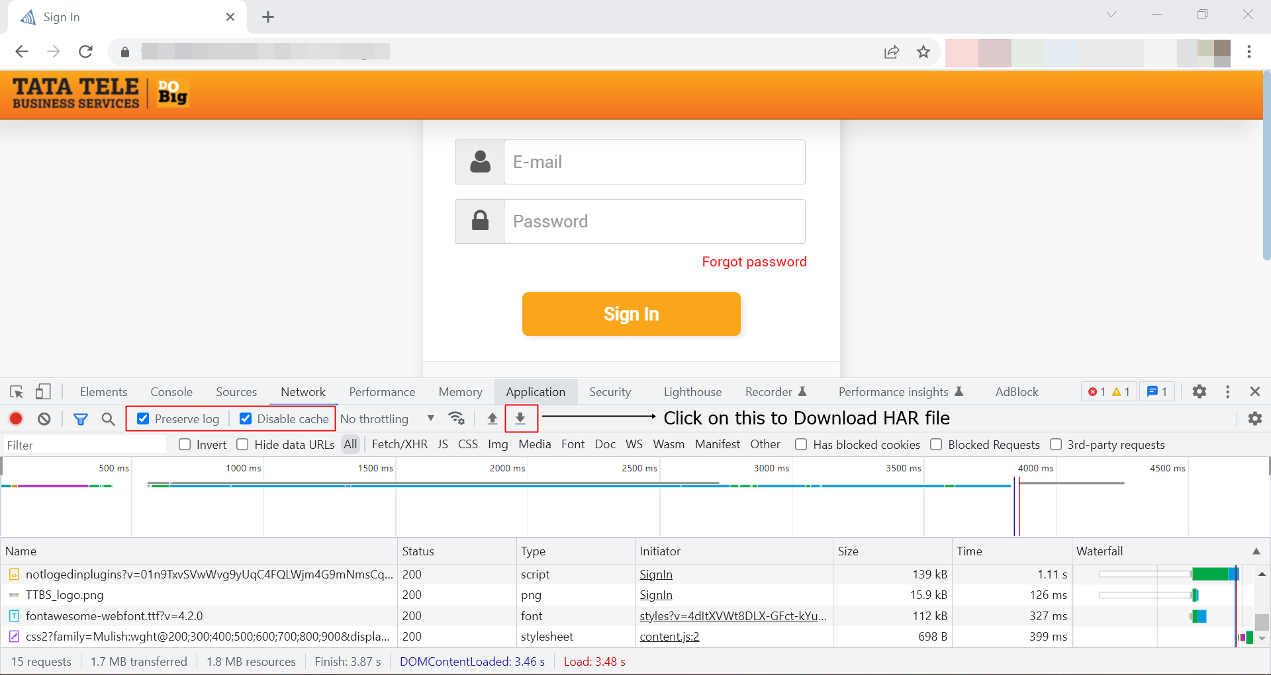Uncheck the Preserve log checkbox

pyautogui.click(x=143, y=418)
